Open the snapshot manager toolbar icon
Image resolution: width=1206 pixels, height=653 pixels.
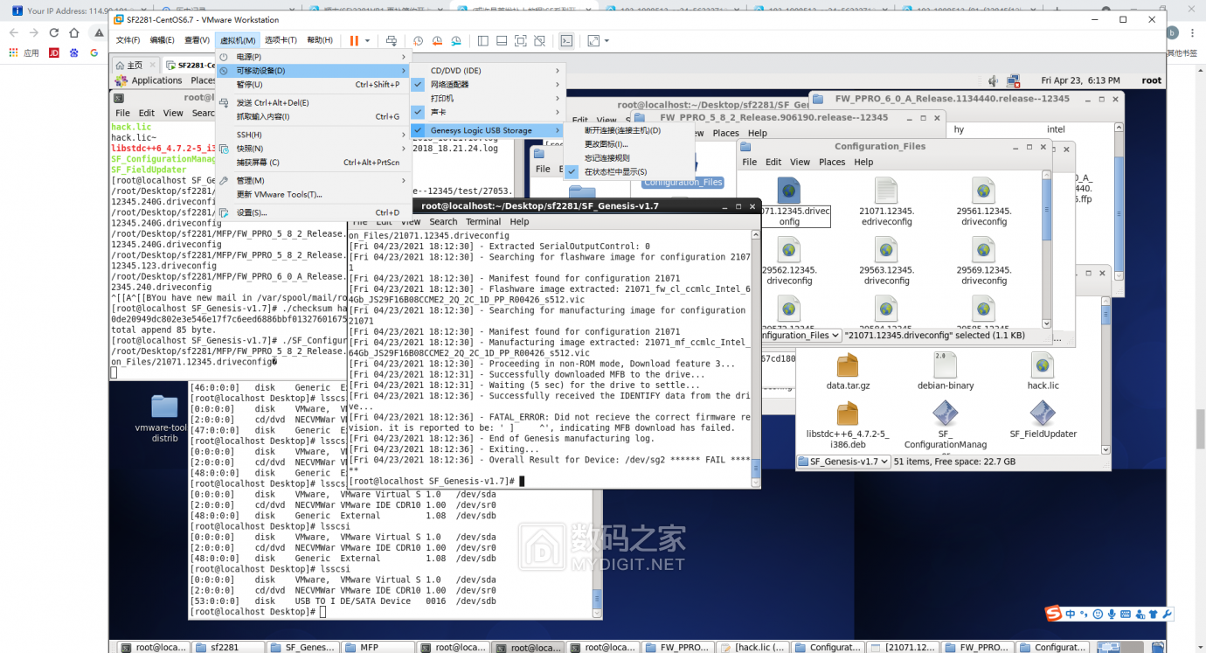click(456, 40)
